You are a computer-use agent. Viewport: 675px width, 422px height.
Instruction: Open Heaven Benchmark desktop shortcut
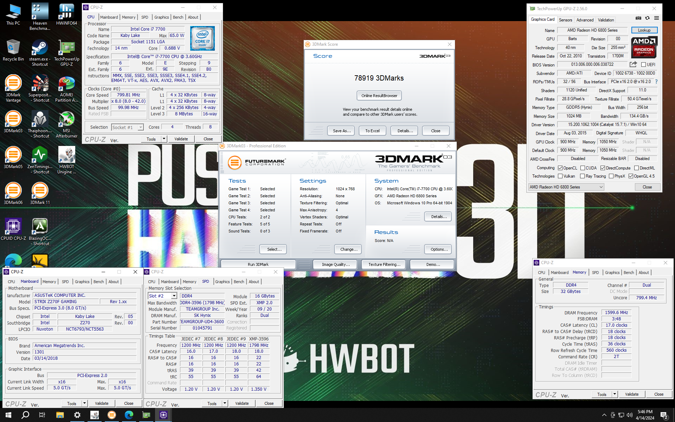click(40, 17)
